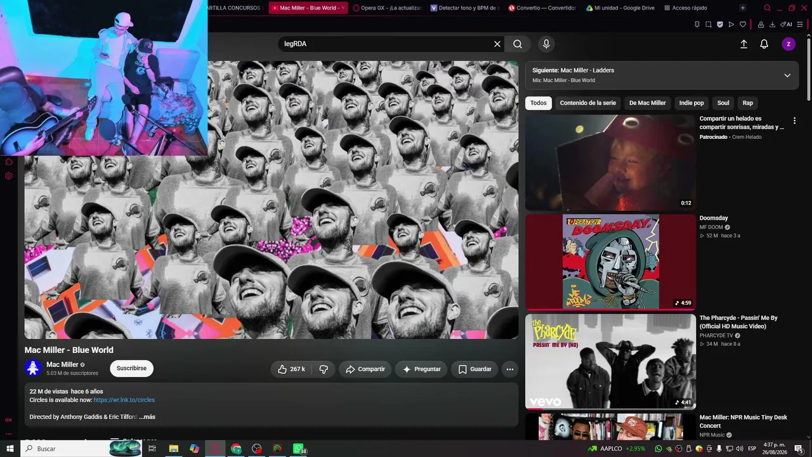Select the Soul filter chip
The height and width of the screenshot is (457, 812).
(x=723, y=103)
